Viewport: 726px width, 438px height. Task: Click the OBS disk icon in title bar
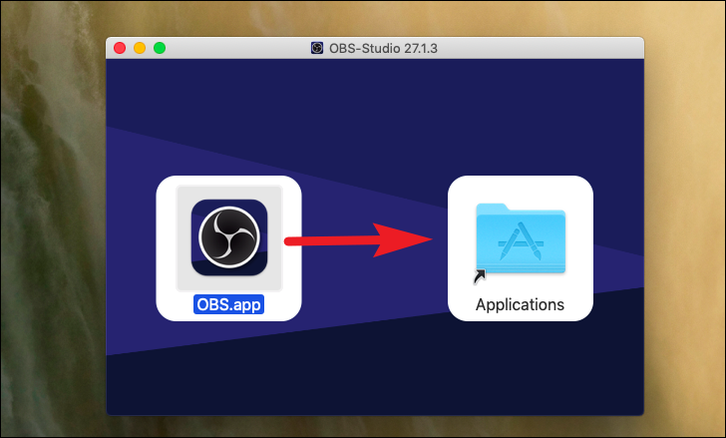click(317, 48)
